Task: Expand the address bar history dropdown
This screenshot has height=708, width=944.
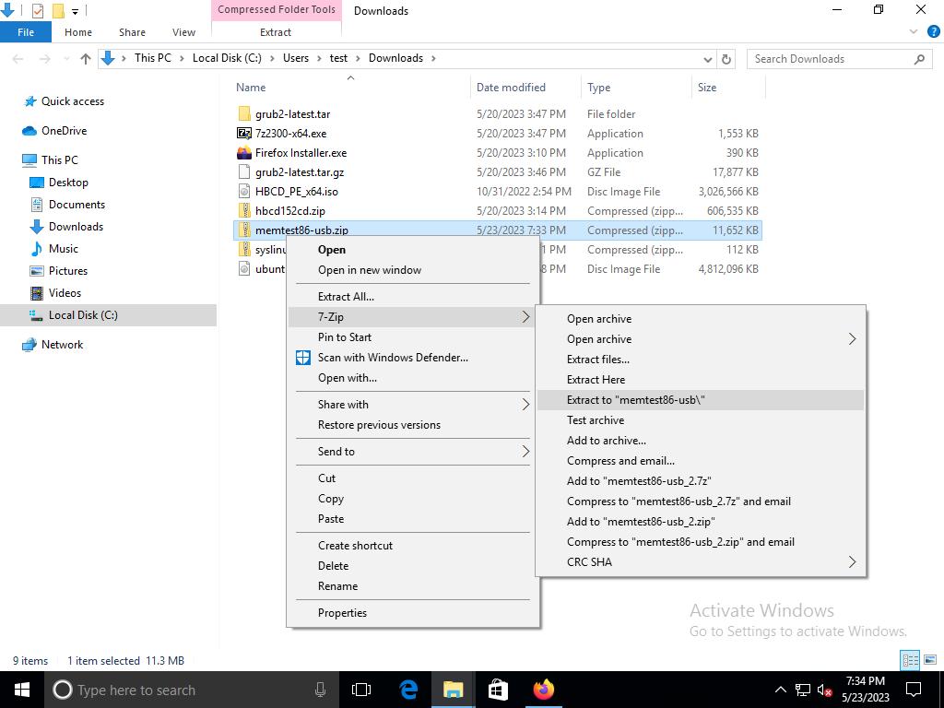Action: click(708, 58)
